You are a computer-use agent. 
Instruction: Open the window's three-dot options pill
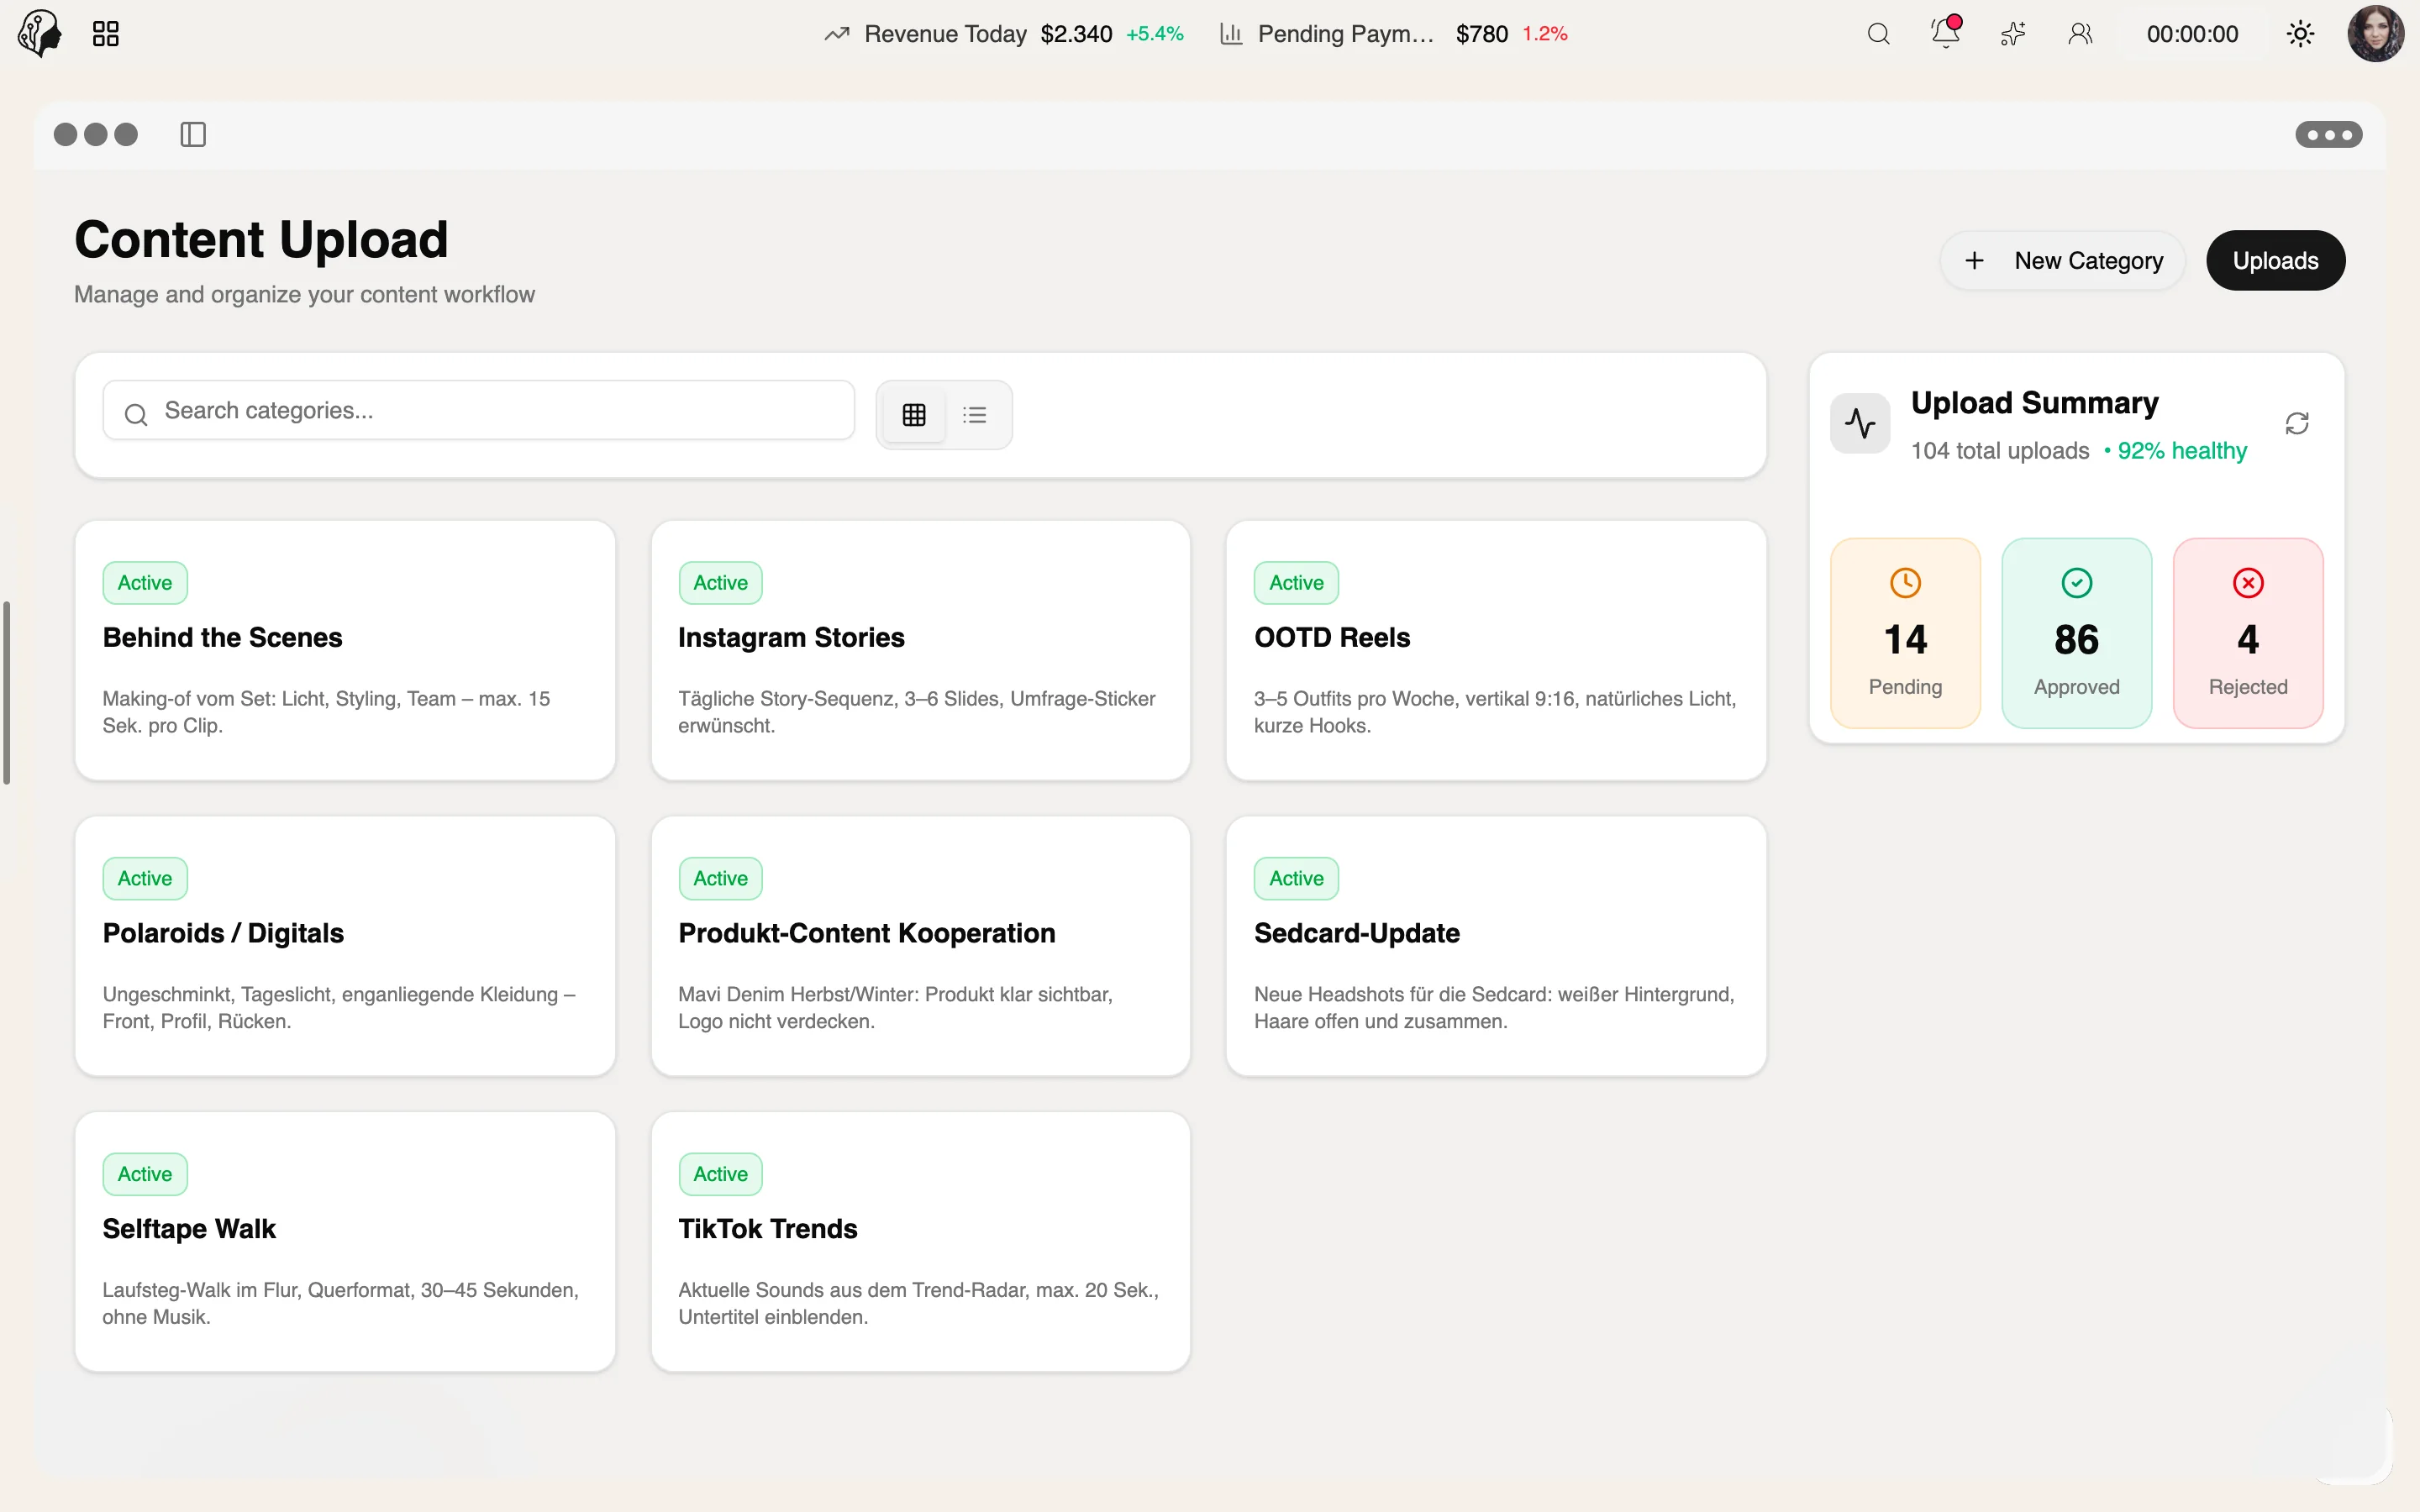(2328, 134)
